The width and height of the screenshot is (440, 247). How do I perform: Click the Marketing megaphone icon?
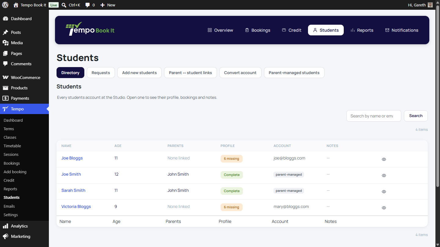point(5,236)
